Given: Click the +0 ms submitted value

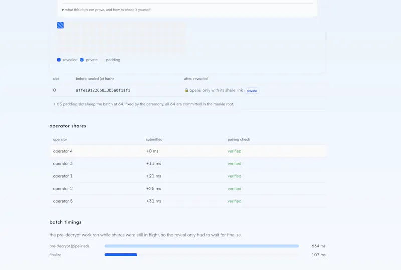Looking at the screenshot, I should pyautogui.click(x=152, y=151).
